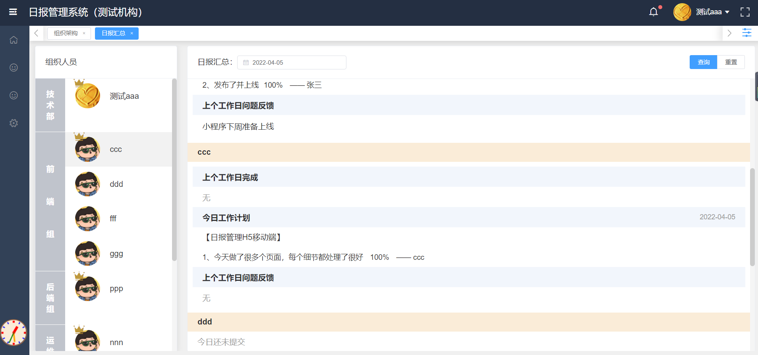This screenshot has height=355, width=758.
Task: Click the avatar next to ppp
Action: (x=87, y=288)
